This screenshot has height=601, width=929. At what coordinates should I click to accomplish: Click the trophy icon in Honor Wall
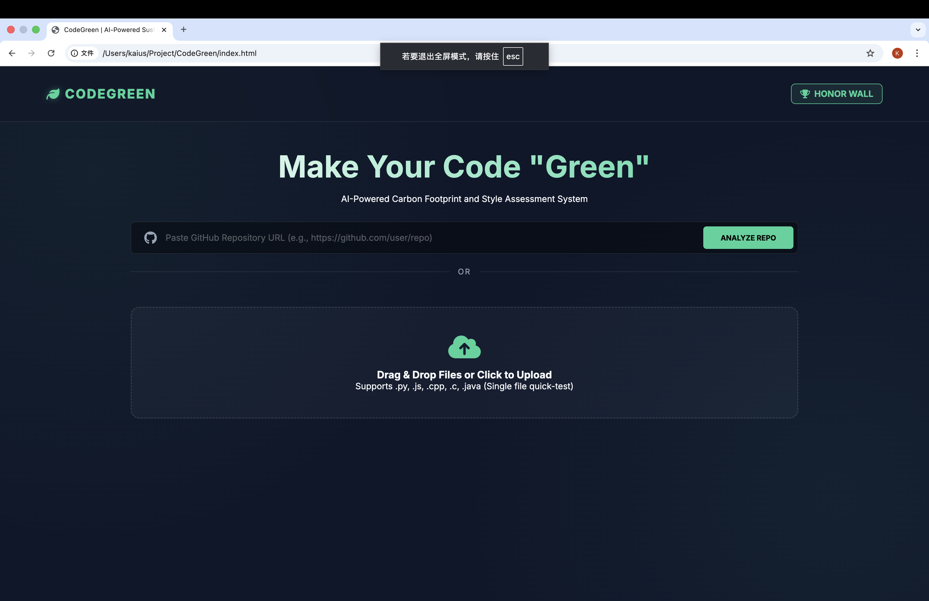(x=805, y=94)
